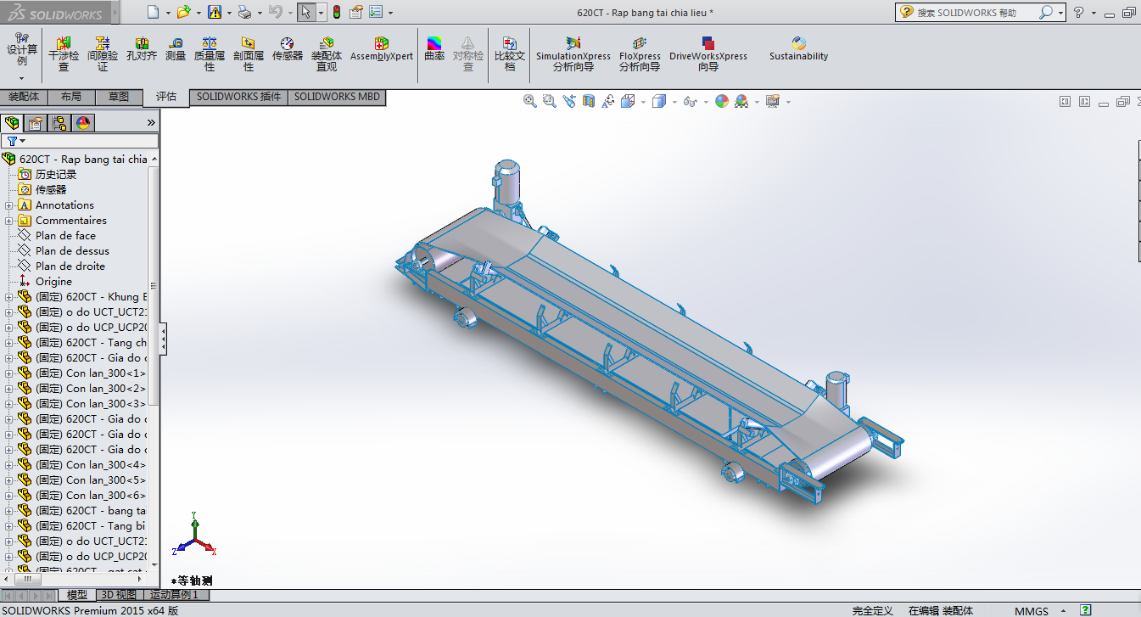This screenshot has width=1141, height=617.
Task: Switch to the SOLIDWORKS MBD tab
Action: click(x=337, y=97)
